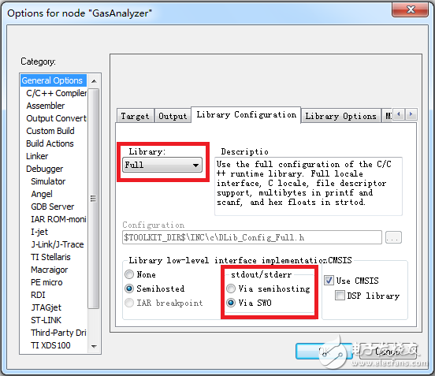435x376 pixels.
Task: Click the Cancel button
Action: (x=388, y=352)
